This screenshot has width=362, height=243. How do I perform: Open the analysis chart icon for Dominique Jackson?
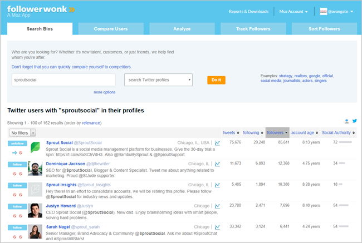click(x=217, y=164)
